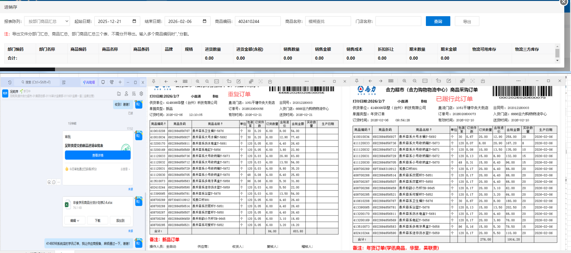Click 查看详情 on approval card
Viewport: 571px width, 253px height.
point(98,155)
